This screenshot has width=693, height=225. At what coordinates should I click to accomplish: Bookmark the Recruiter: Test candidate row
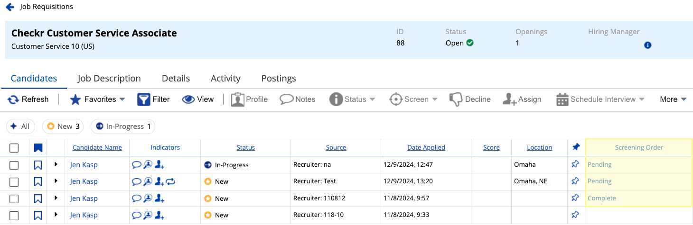pyautogui.click(x=38, y=182)
